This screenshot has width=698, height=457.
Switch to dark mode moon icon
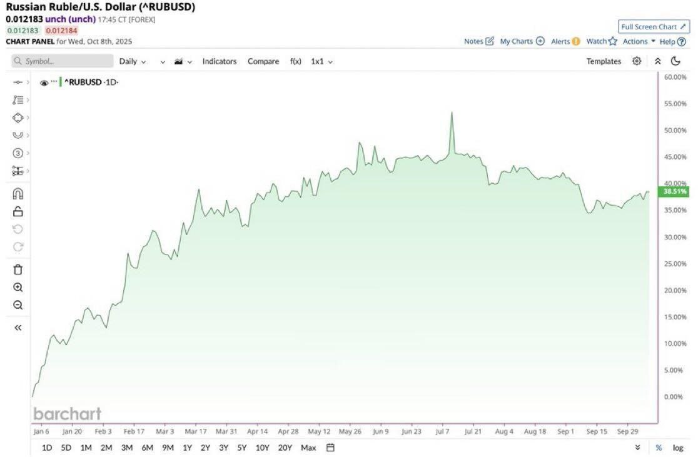[675, 61]
